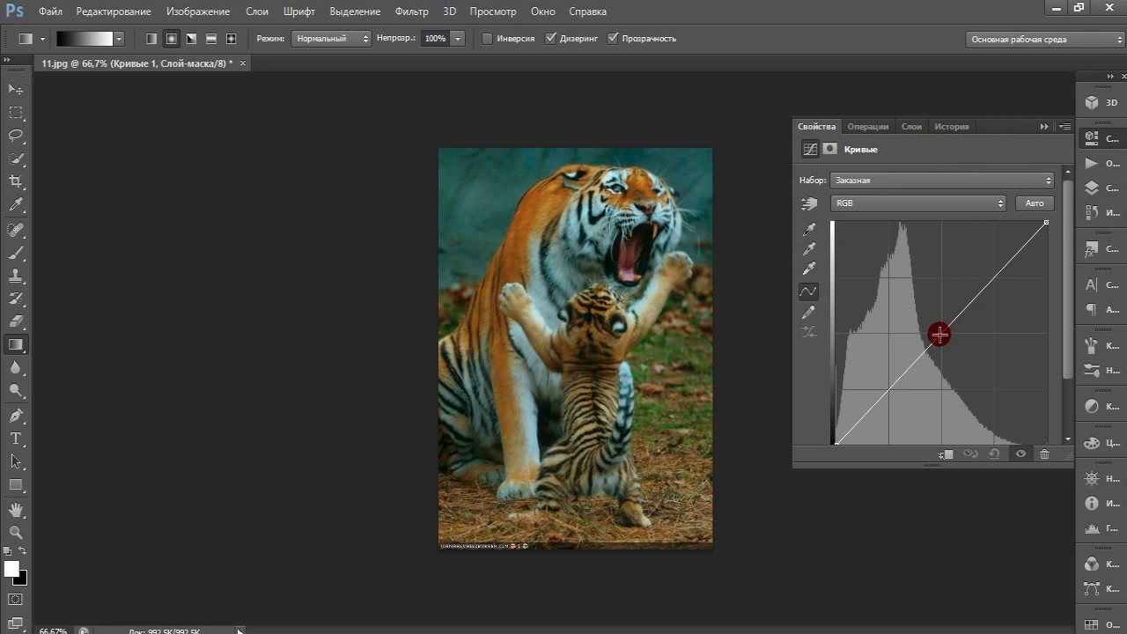Select the Lasso tool

[x=16, y=136]
